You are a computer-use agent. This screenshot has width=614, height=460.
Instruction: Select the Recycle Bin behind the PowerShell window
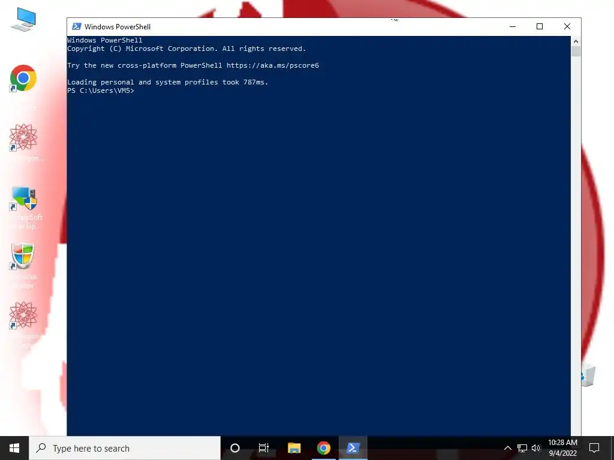[x=589, y=375]
